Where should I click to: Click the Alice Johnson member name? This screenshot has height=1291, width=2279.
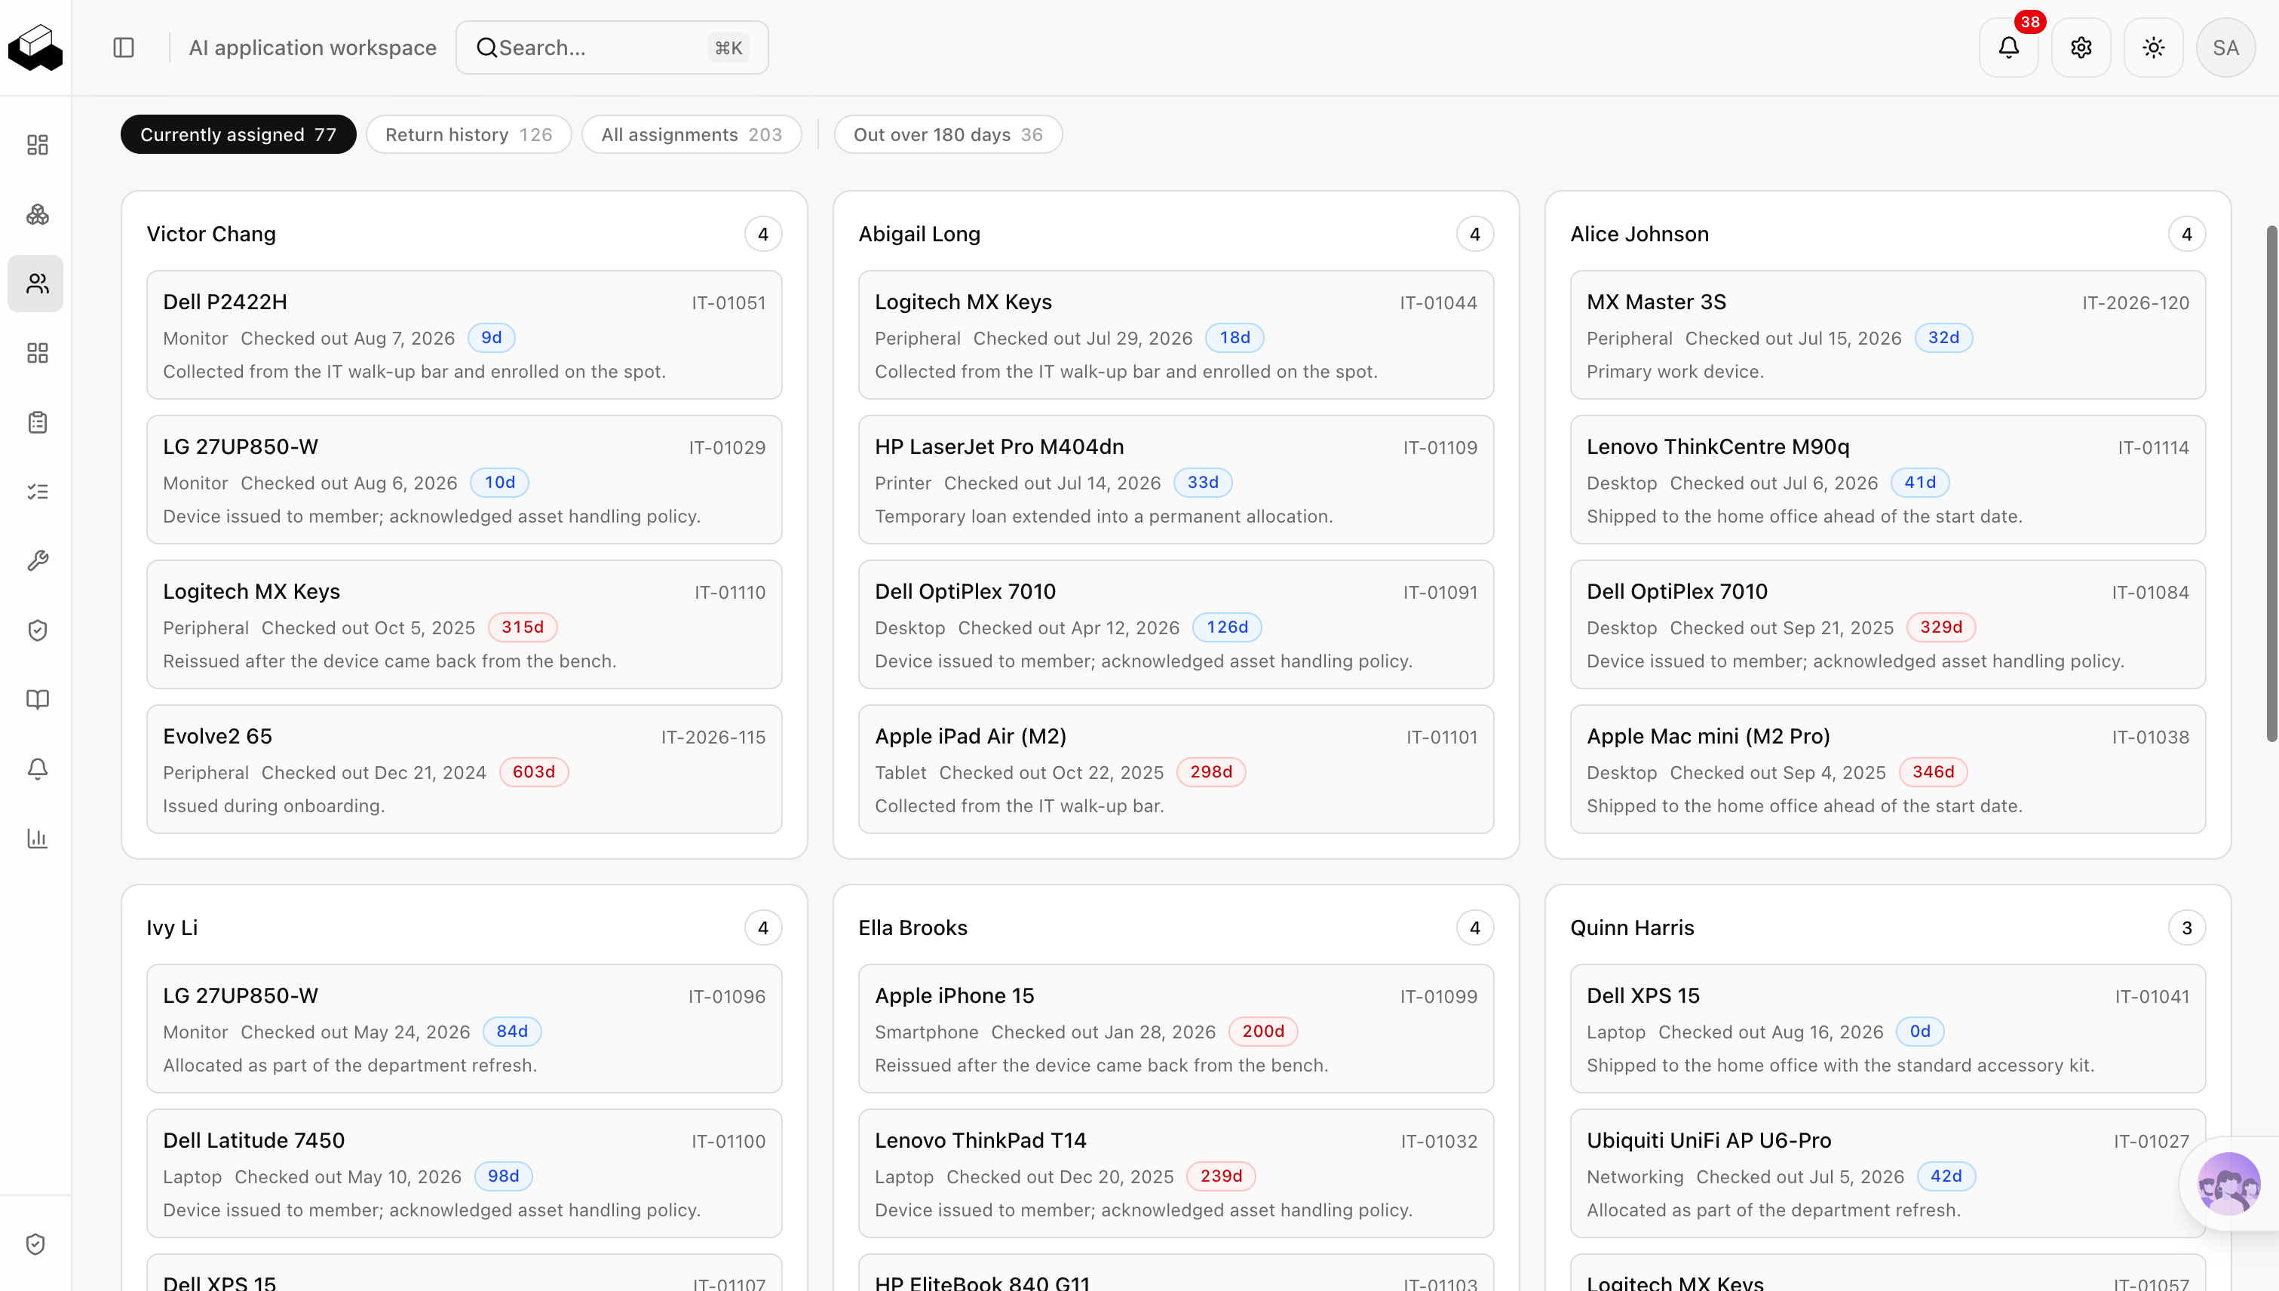click(x=1639, y=234)
